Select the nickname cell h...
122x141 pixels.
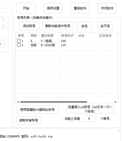[33, 41]
